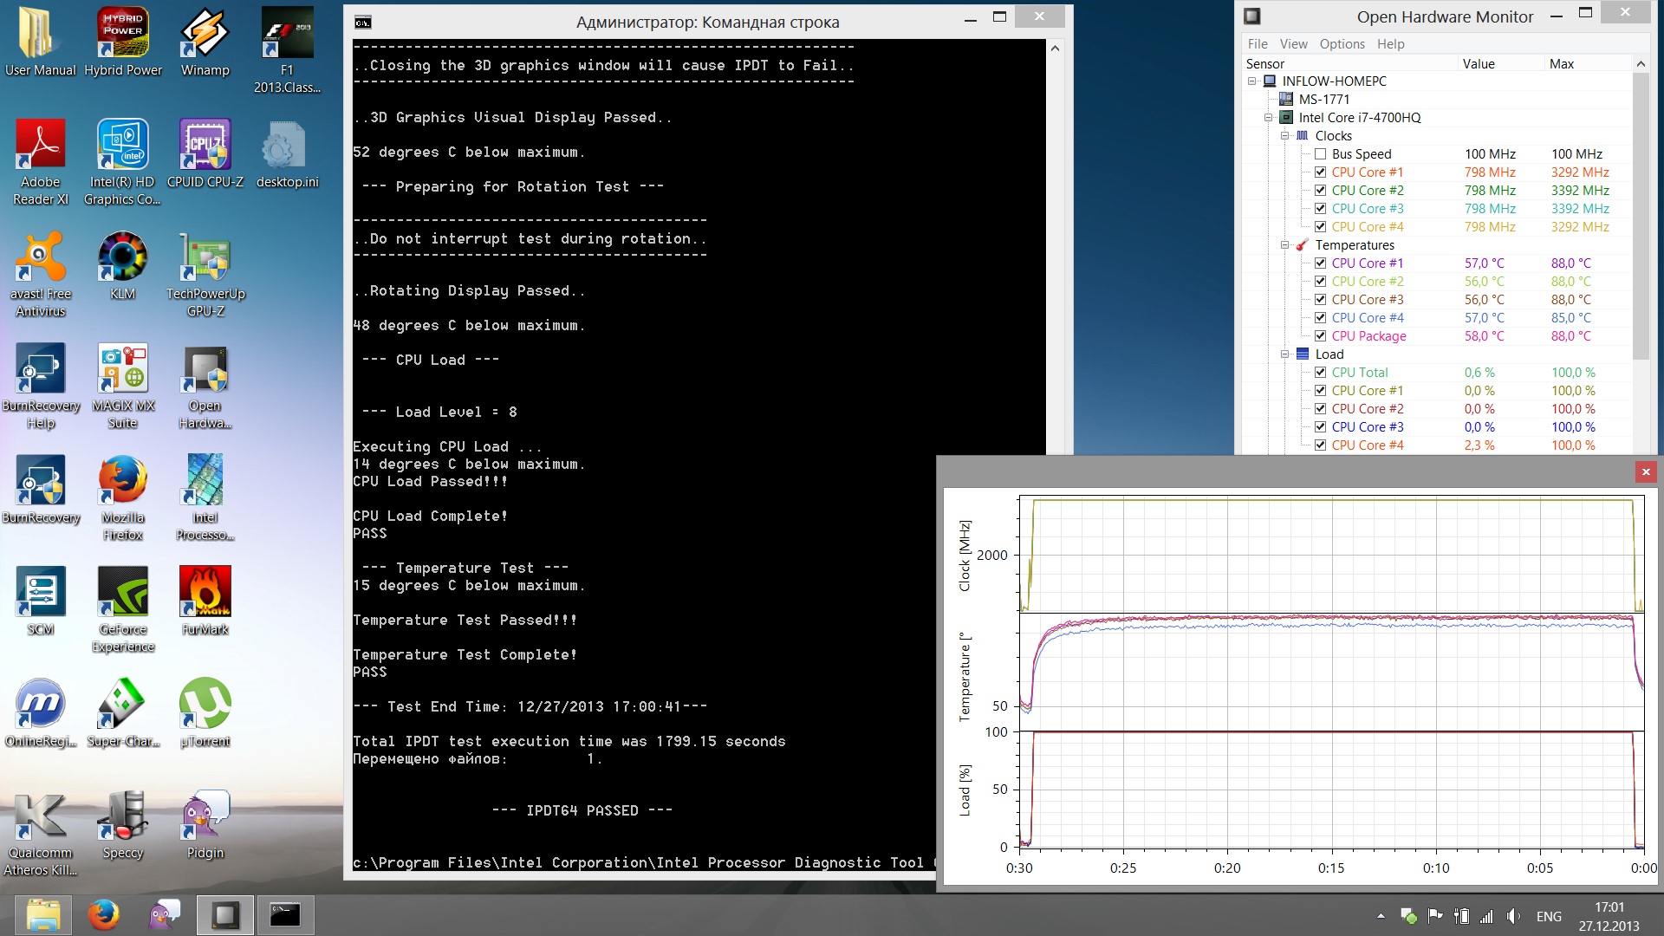The height and width of the screenshot is (936, 1664).
Task: Click the ENG language indicator
Action: 1549,916
